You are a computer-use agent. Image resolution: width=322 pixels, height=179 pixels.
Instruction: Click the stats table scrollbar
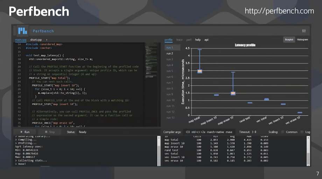click(308, 150)
